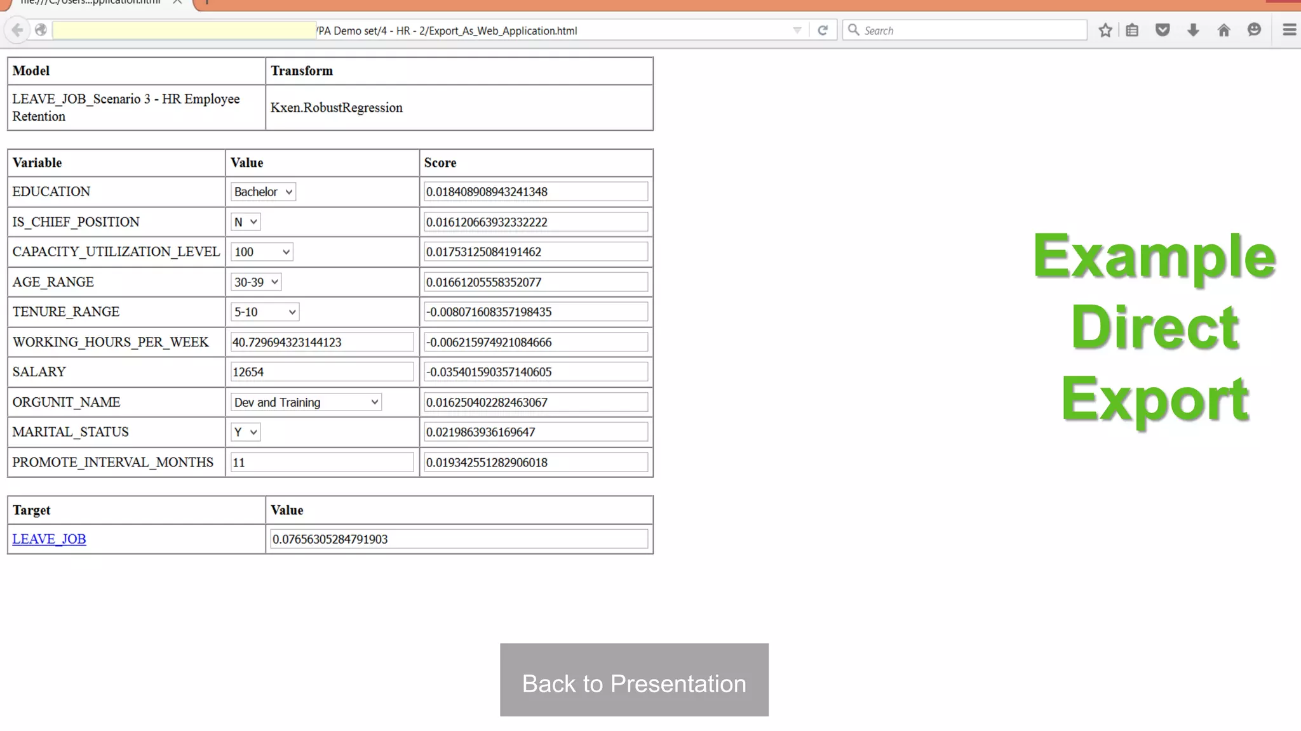Viewport: 1301px width, 731px height.
Task: Click the site identity globe icon
Action: [41, 30]
